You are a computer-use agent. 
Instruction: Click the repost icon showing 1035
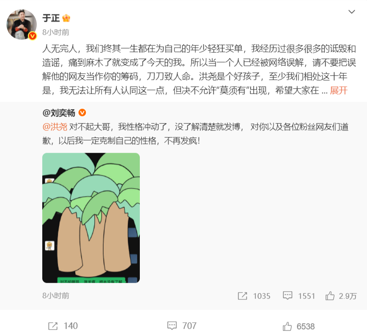(242, 296)
